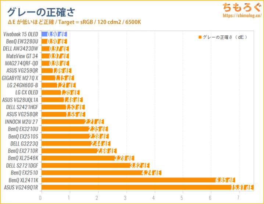
Task: Click the 3.28 dE bar value
Action: (124, 158)
